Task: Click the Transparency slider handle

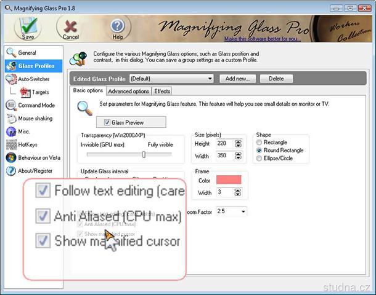Action: point(144,154)
